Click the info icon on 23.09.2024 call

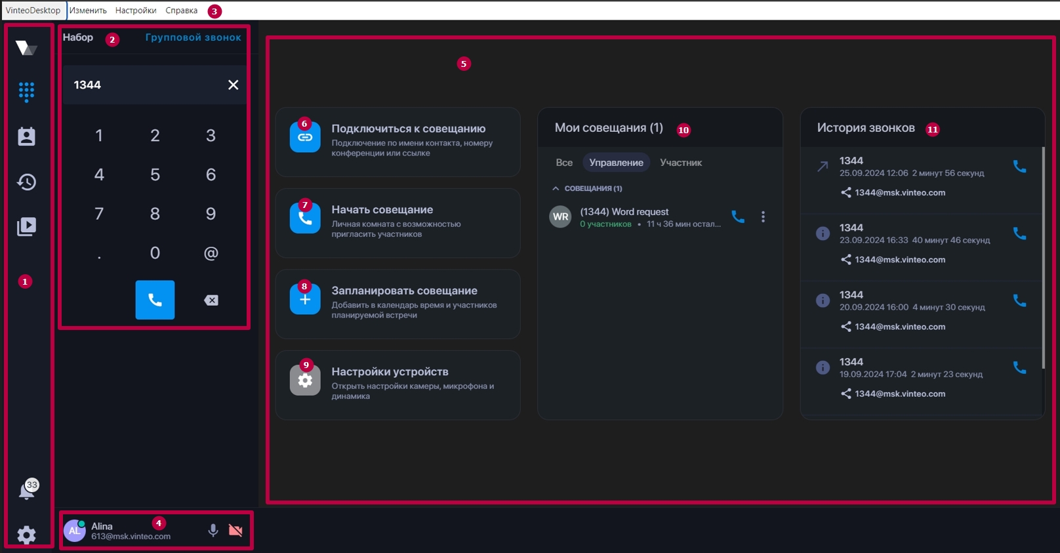tap(823, 234)
